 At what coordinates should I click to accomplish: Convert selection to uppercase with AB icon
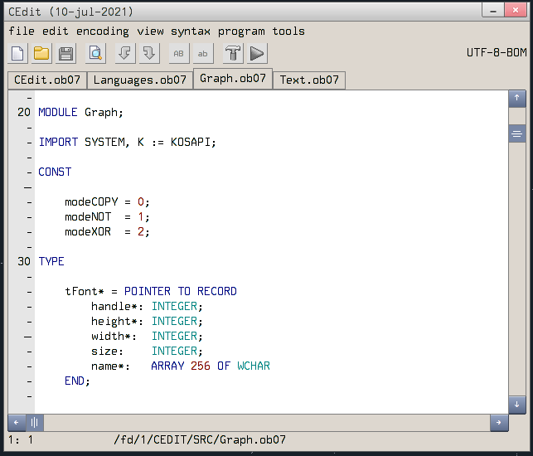pyautogui.click(x=178, y=54)
